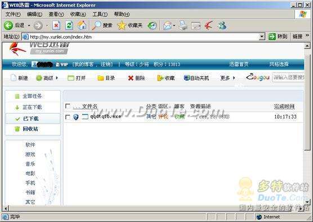313x222 pixels.
Task: Open the Forward button history dropdown arrow
Action: coord(47,25)
